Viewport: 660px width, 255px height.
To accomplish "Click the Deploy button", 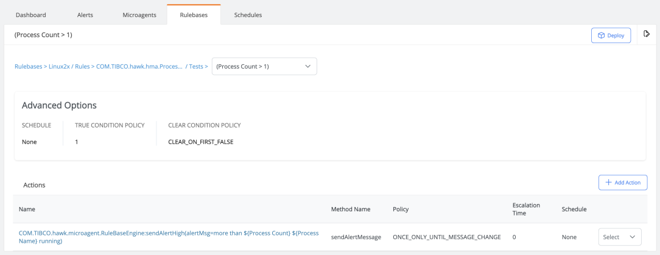I will click(611, 35).
